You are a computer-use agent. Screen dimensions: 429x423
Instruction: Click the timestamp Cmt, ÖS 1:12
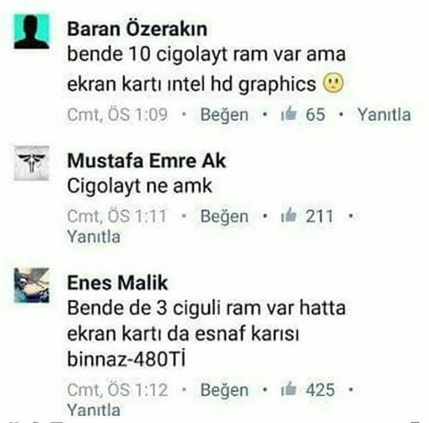tap(117, 390)
